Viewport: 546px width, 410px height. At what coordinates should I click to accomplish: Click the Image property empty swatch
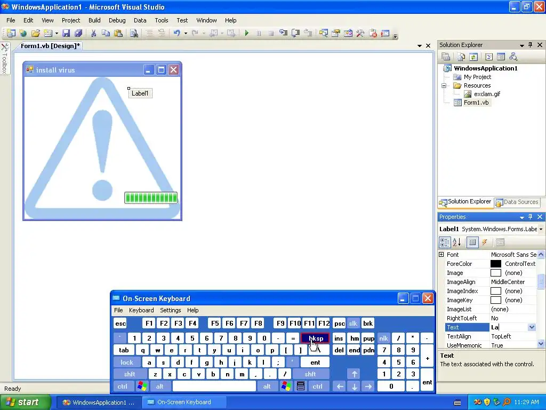[495, 273]
